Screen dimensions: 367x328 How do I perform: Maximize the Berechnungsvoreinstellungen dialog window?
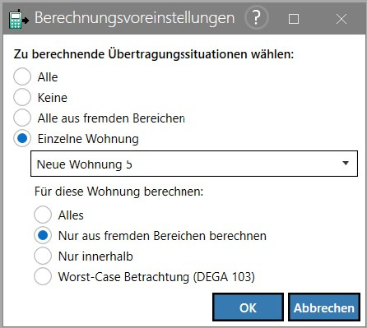pos(294,19)
